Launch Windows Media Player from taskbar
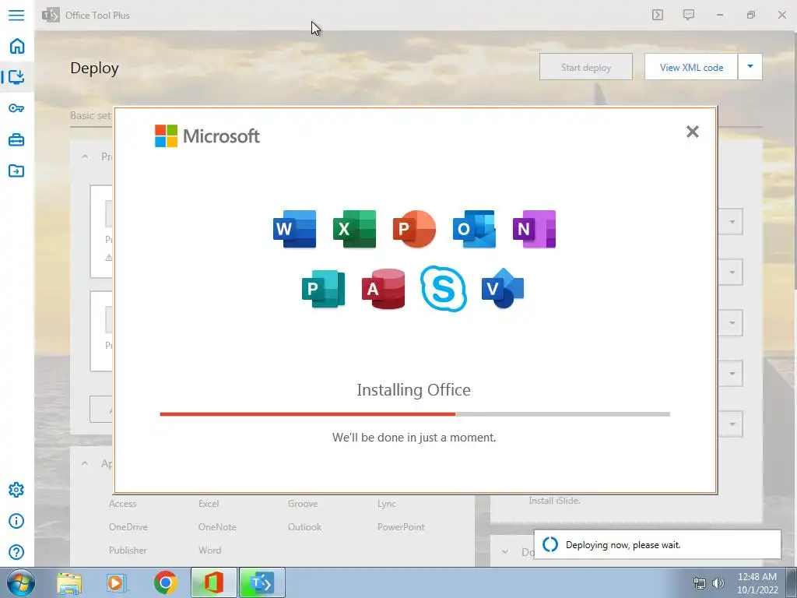The width and height of the screenshot is (797, 598). (x=115, y=582)
